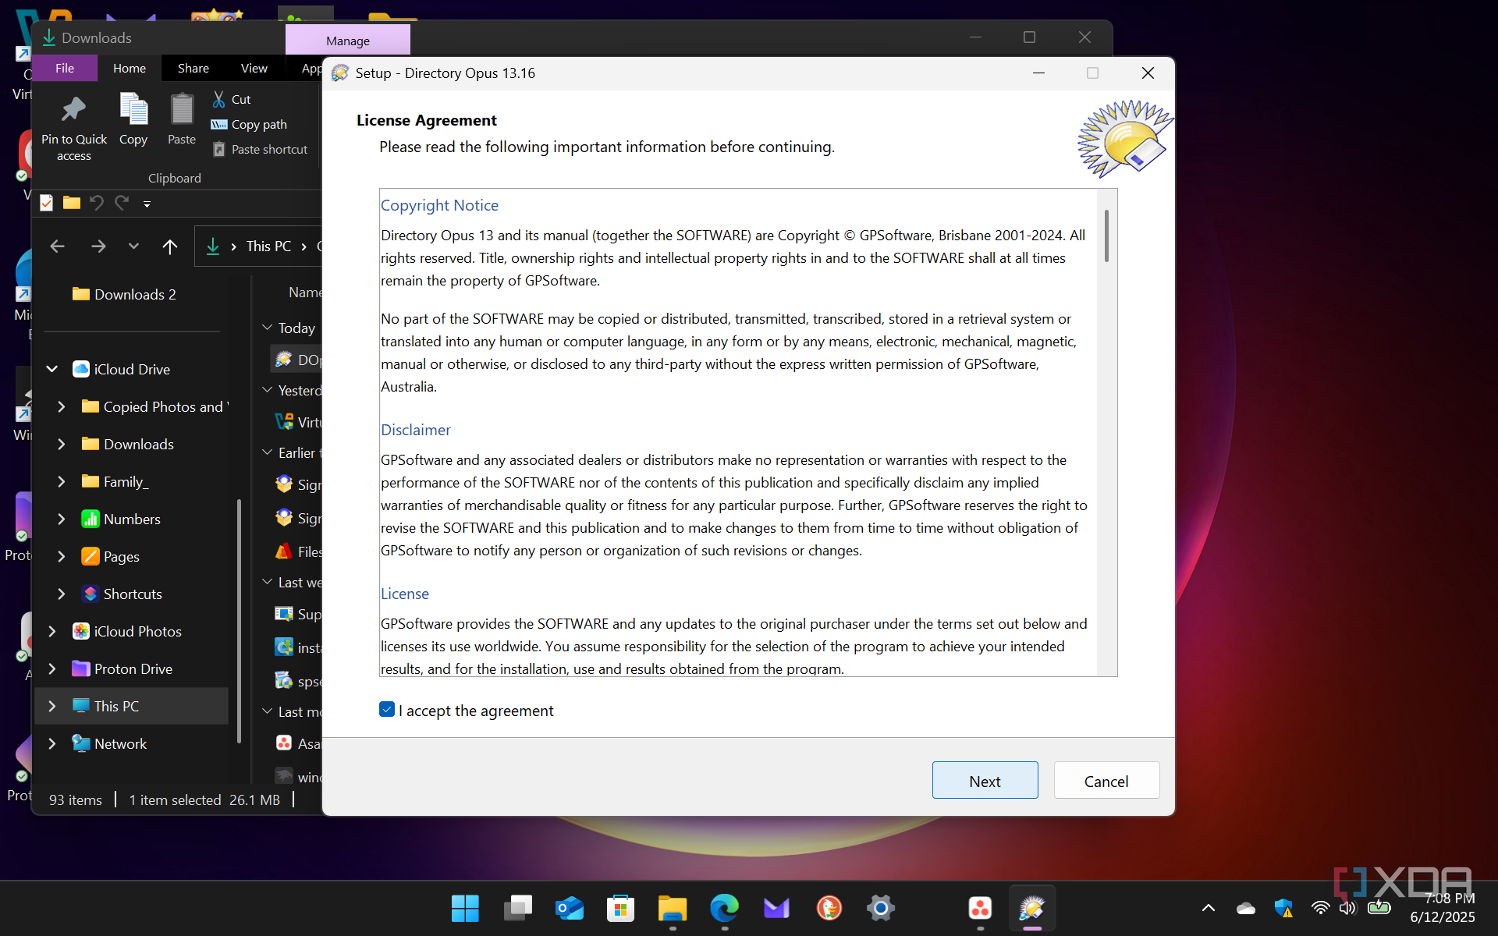Open the File ribbon tab
Screen dimensions: 1498x936
point(65,69)
